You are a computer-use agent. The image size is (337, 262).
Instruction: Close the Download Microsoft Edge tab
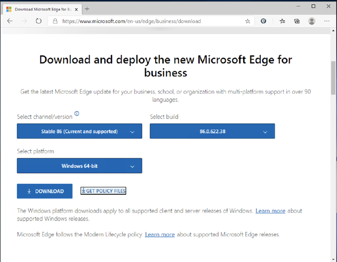pos(76,10)
